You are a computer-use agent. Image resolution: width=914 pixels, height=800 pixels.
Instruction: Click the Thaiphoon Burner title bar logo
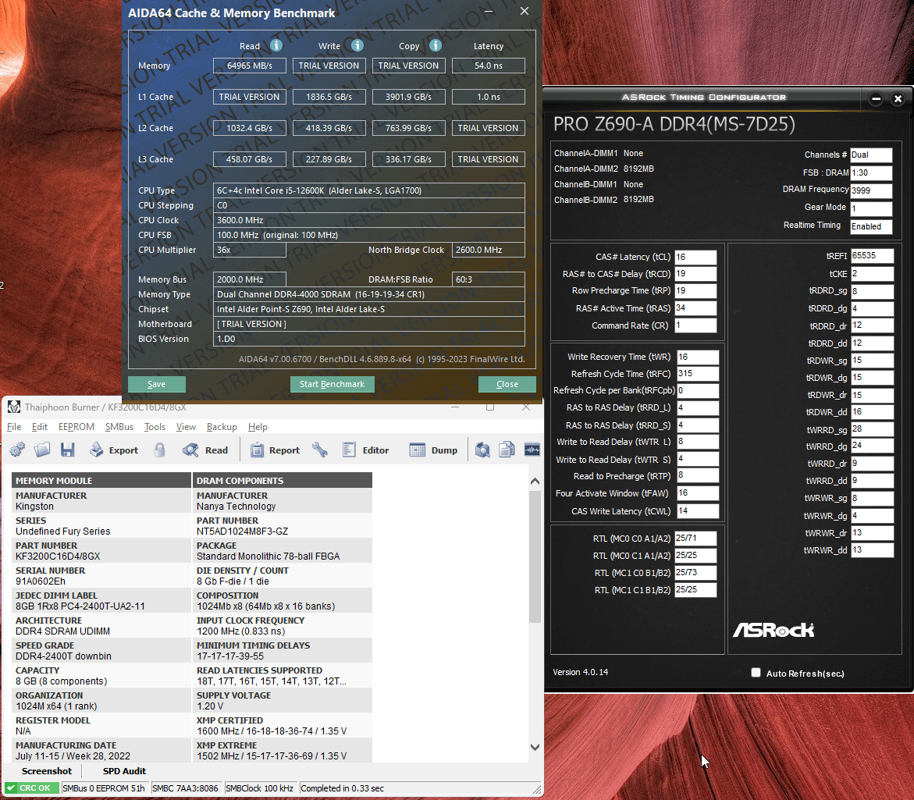click(14, 407)
